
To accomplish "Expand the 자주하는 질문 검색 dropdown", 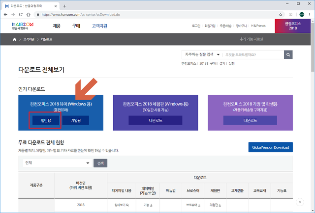I will pos(202,54).
